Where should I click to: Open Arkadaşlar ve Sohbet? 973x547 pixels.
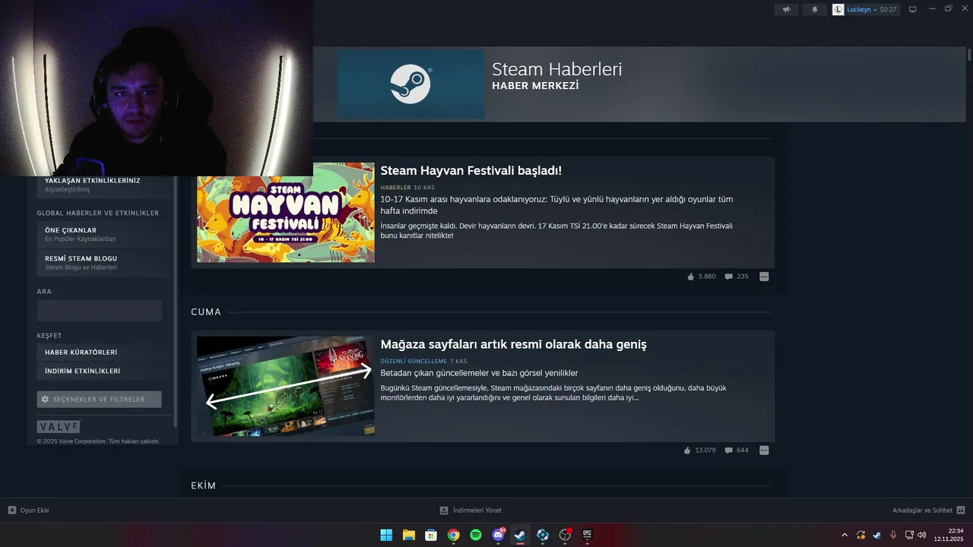pos(922,511)
